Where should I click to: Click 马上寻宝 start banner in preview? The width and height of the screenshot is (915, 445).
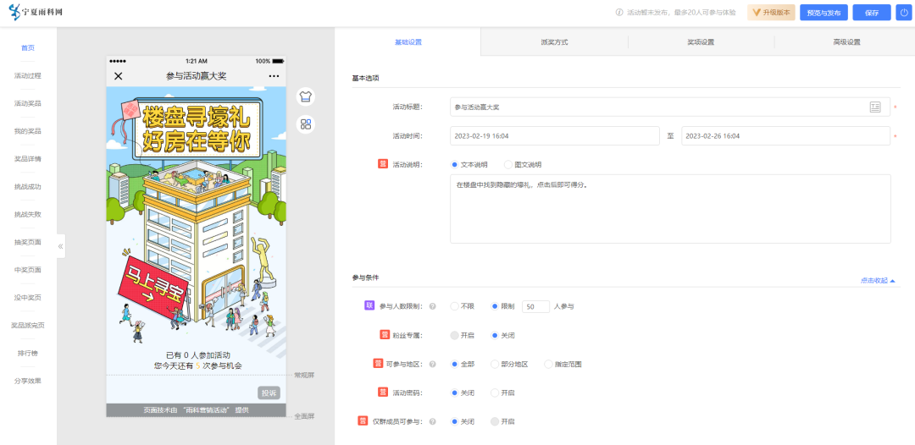tap(157, 287)
